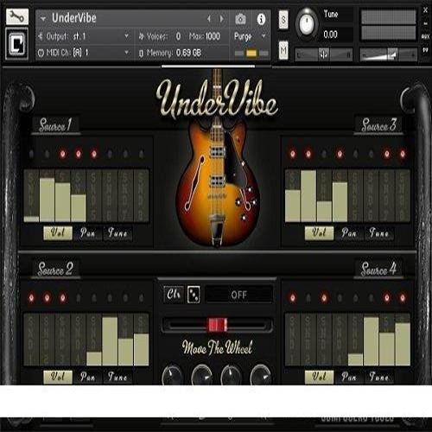Open the instrument info icon

click(261, 19)
